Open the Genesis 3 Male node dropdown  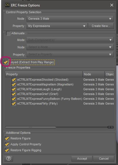tap(70, 19)
